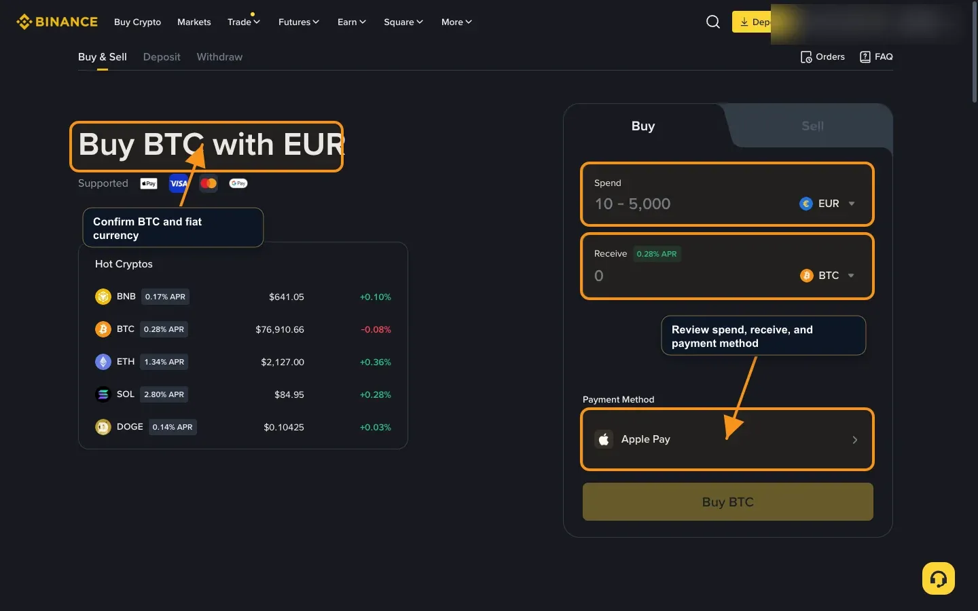
Task: Switch to the Deposit tab
Action: (162, 57)
